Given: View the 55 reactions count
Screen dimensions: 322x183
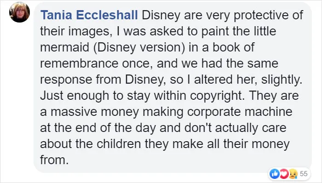Looking at the screenshot, I should point(304,174).
